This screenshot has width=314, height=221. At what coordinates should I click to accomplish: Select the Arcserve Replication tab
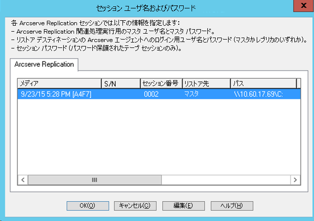tap(44, 64)
